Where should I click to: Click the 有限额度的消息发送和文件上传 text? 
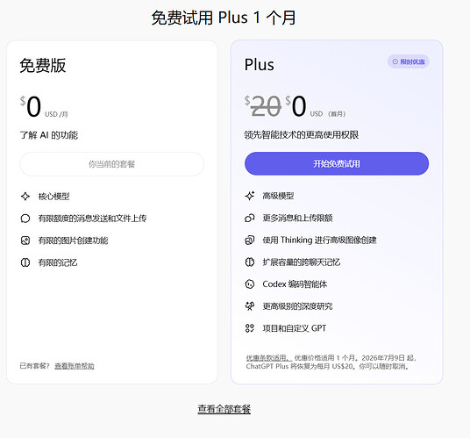coord(92,219)
